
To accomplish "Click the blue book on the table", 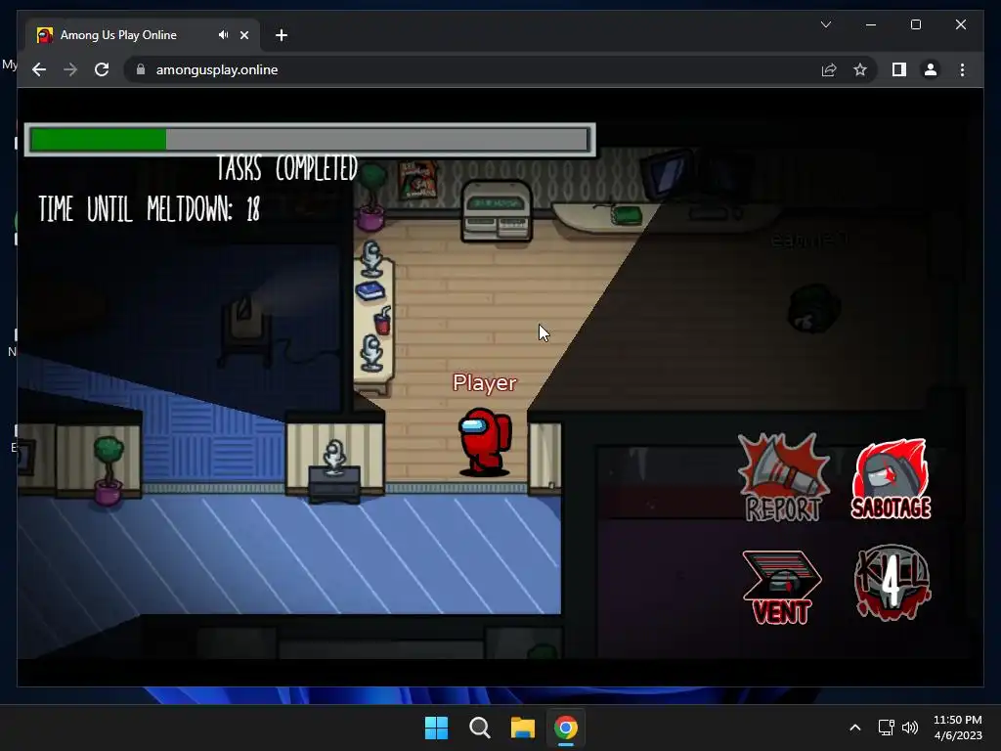I will pyautogui.click(x=370, y=291).
